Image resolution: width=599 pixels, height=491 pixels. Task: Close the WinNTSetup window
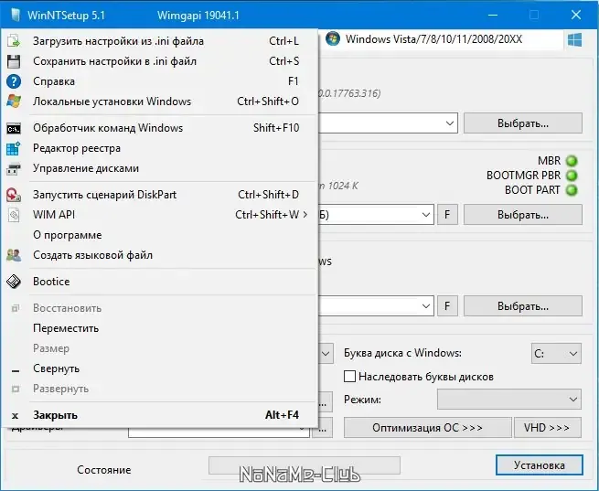(x=576, y=15)
